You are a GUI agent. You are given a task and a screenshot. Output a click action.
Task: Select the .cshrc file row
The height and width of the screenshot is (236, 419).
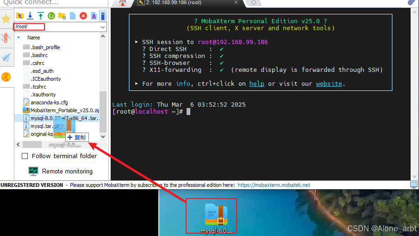point(57,63)
